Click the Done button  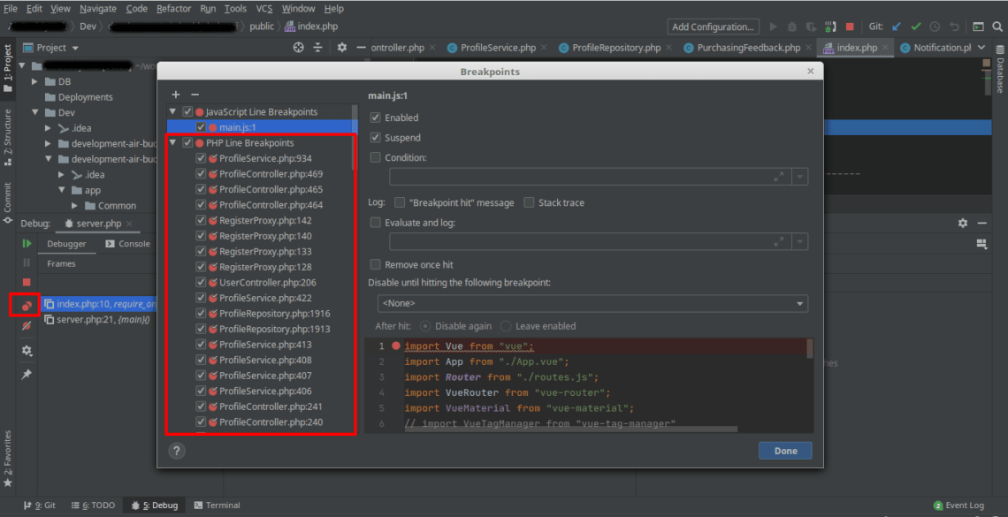(x=784, y=451)
